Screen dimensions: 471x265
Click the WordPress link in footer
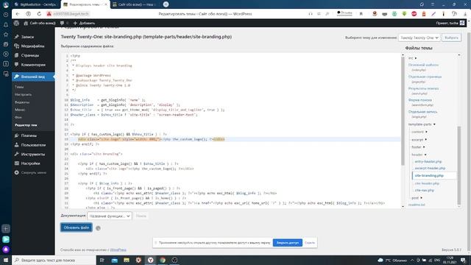pos(118,250)
